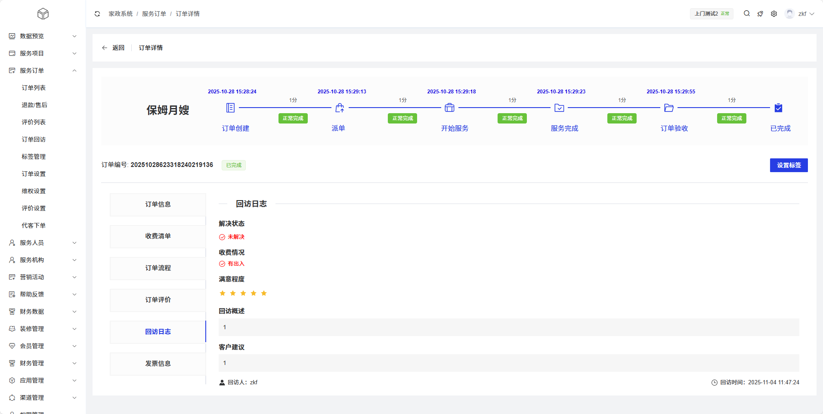Image resolution: width=823 pixels, height=414 pixels.
Task: Click the 回访概述 text field
Action: [x=509, y=327]
